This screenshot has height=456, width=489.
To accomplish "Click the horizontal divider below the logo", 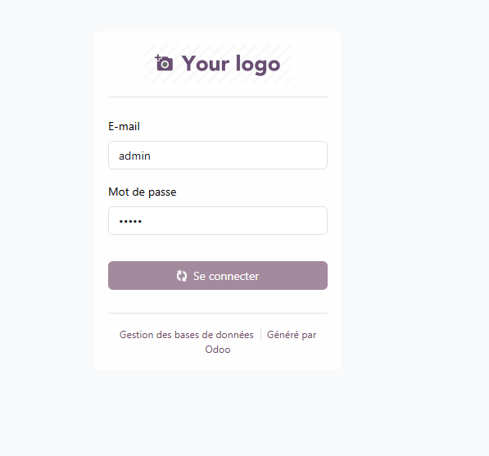I will [218, 97].
